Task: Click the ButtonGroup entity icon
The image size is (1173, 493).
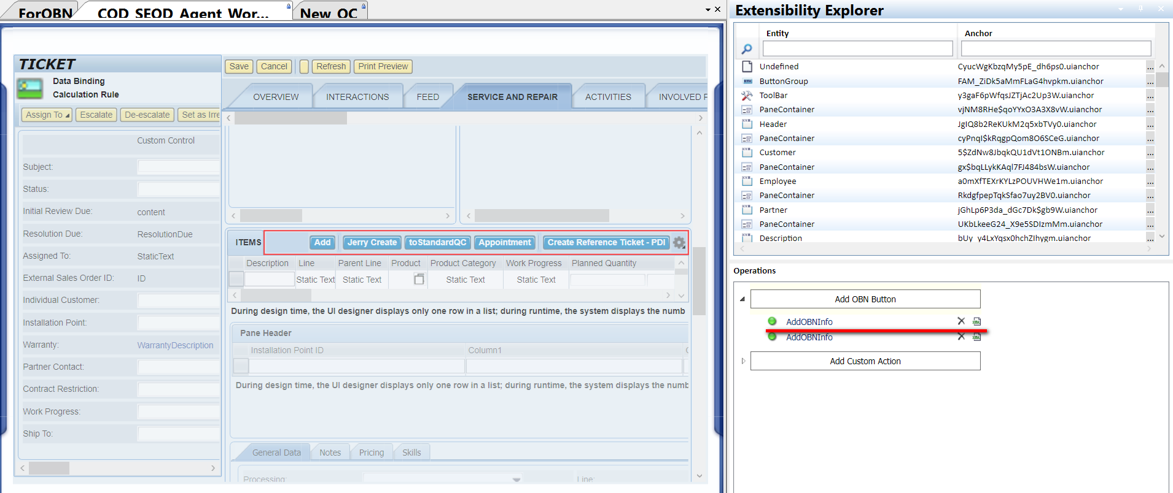Action: 747,81
